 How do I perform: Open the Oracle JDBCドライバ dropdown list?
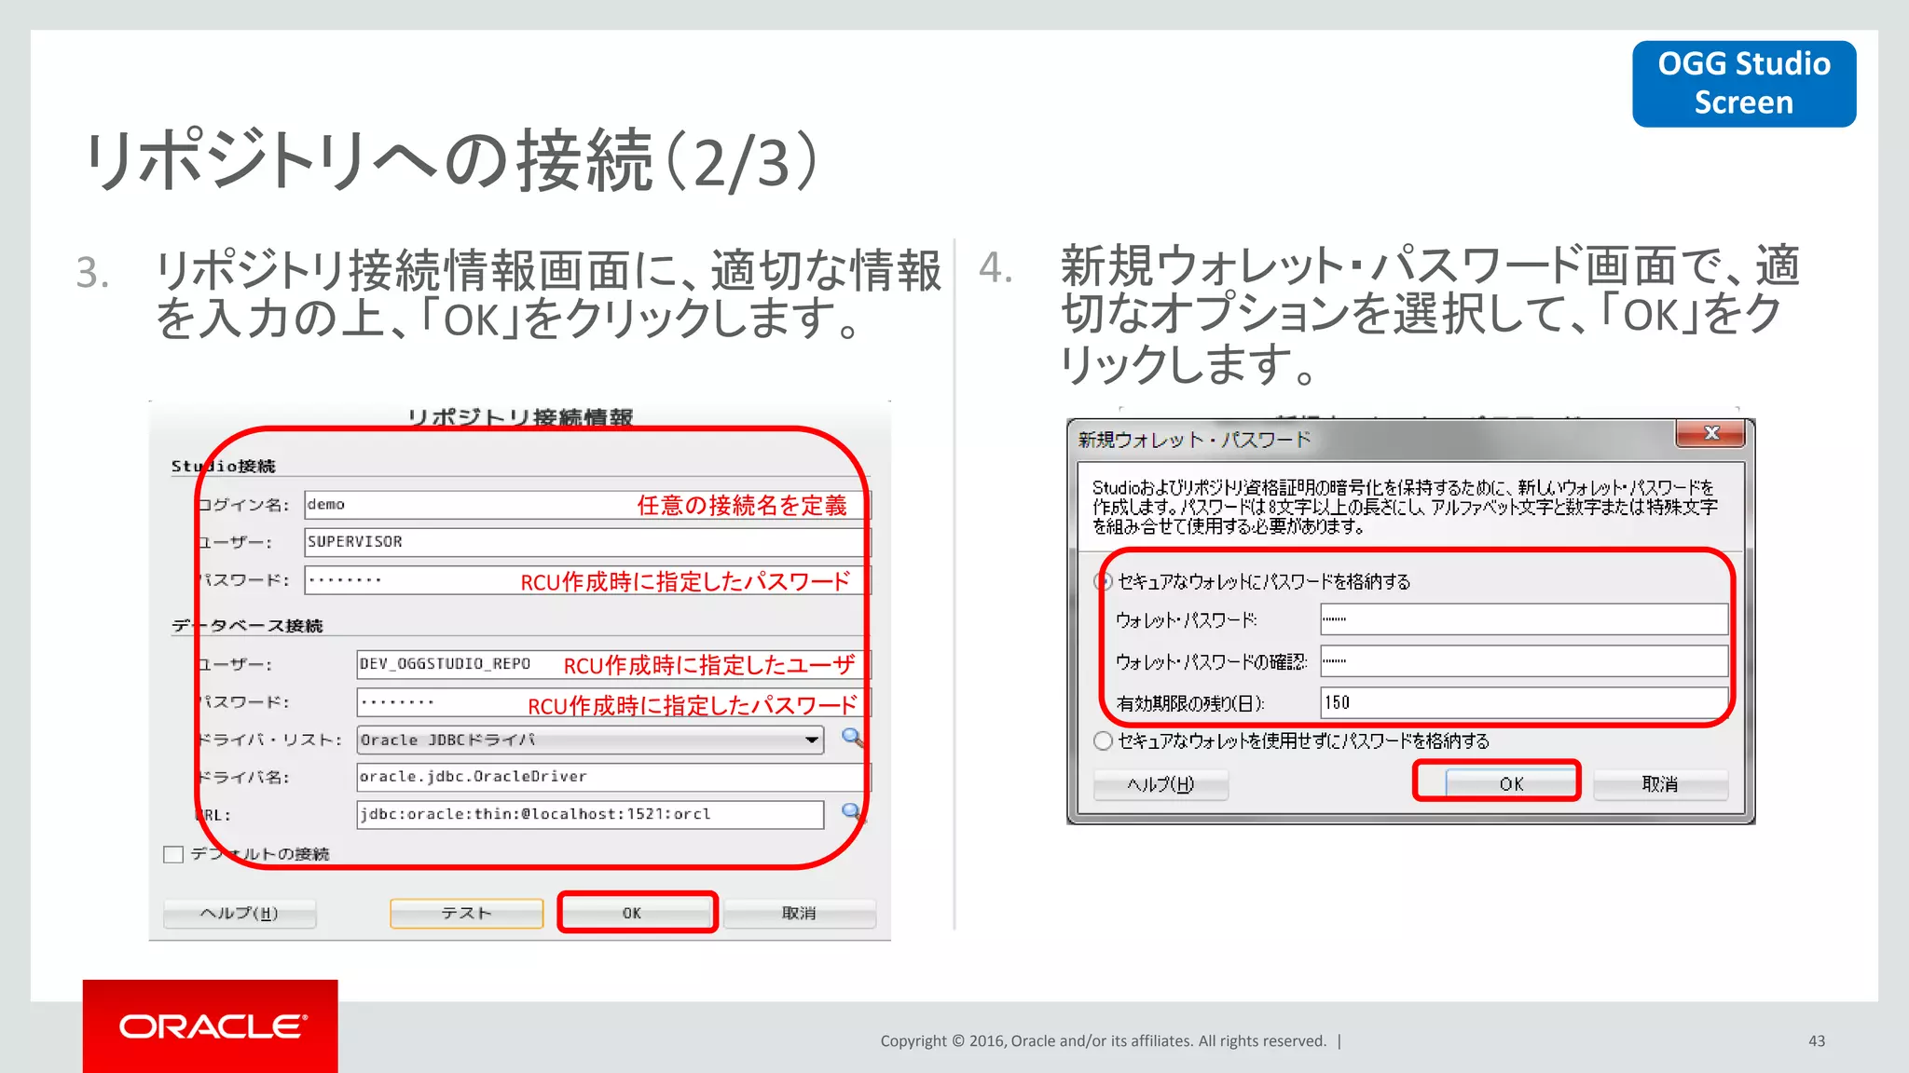click(x=591, y=740)
